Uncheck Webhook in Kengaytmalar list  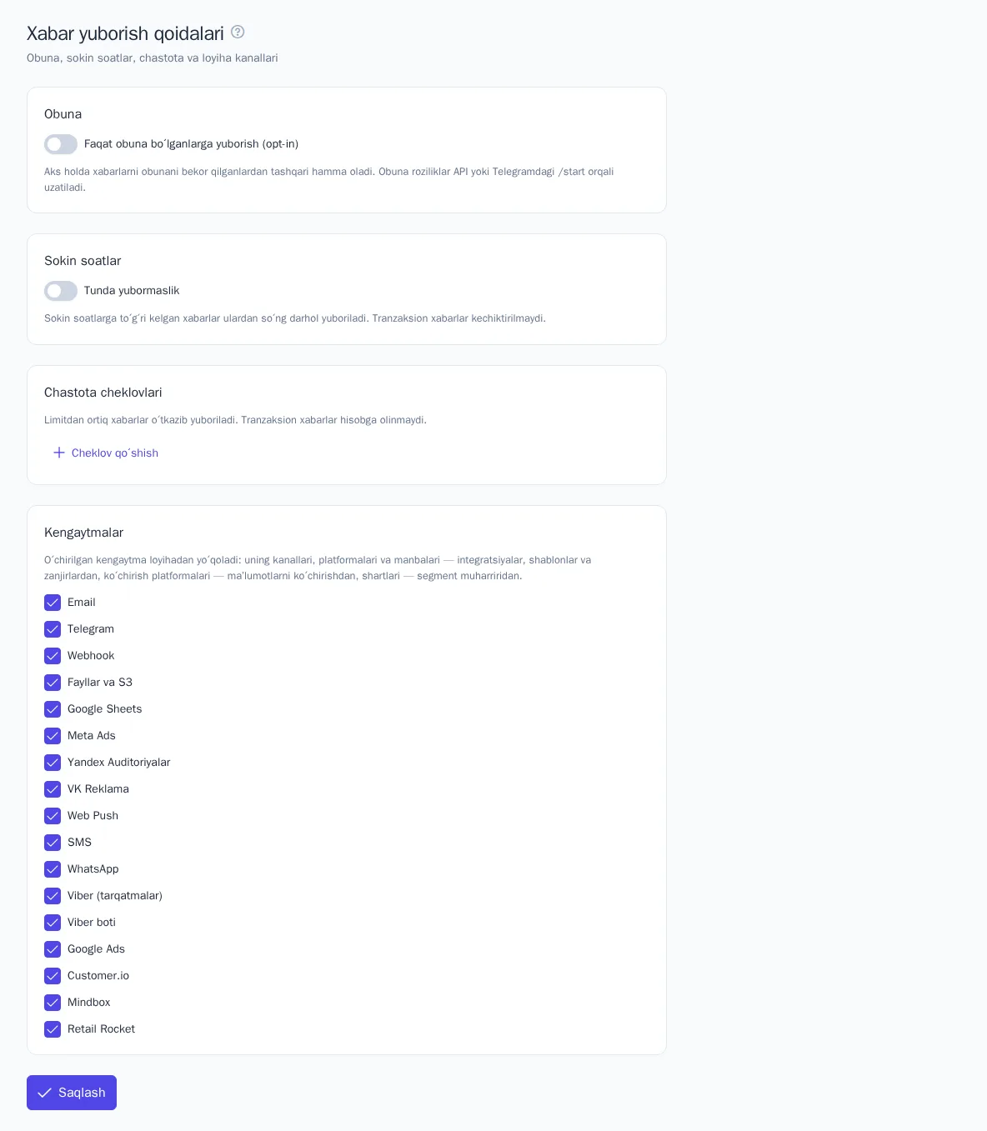(53, 656)
